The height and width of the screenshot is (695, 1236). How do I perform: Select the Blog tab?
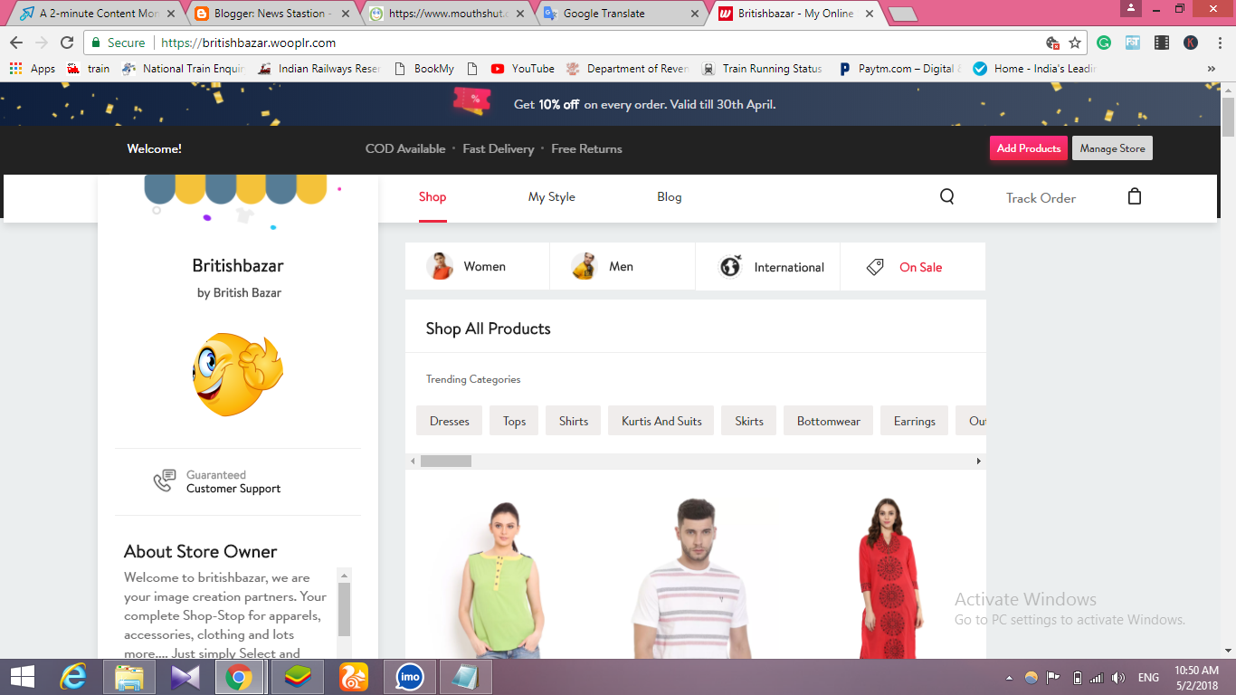670,197
